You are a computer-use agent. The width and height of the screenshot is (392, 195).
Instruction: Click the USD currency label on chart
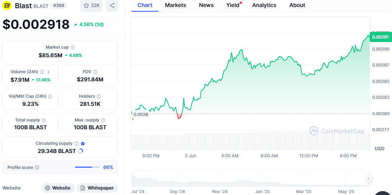tap(380, 149)
